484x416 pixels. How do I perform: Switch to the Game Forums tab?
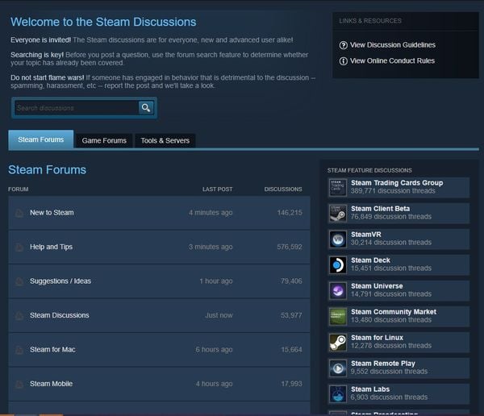pos(104,140)
